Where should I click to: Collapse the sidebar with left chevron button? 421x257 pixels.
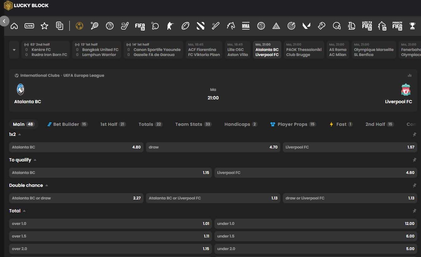coord(4,21)
